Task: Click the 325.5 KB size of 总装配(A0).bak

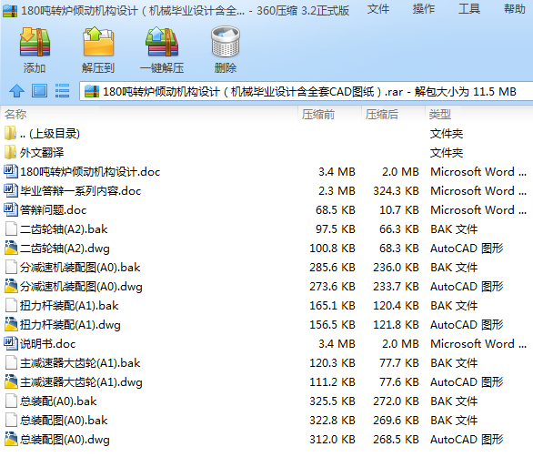Action: point(332,401)
